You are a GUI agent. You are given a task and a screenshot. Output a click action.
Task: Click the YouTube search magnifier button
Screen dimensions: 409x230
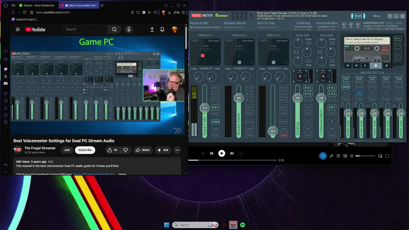click(114, 29)
